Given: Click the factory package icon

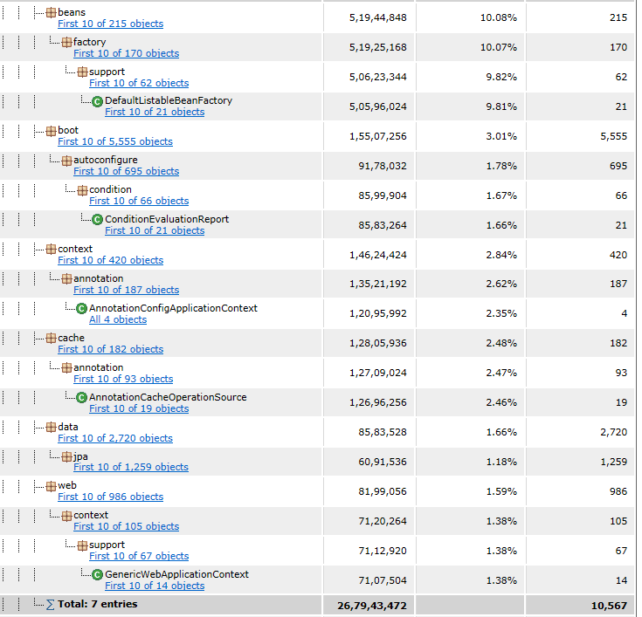Looking at the screenshot, I should [x=66, y=42].
